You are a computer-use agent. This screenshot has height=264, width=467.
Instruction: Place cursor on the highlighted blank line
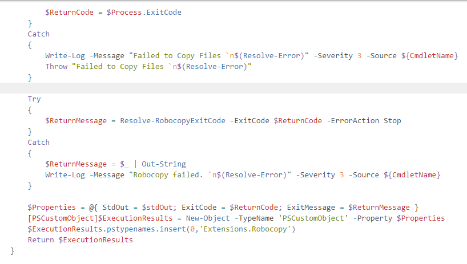(234, 88)
